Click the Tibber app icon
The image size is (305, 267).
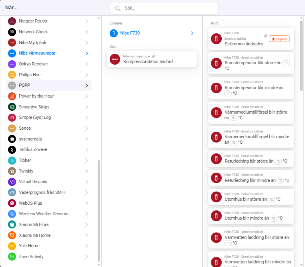pyautogui.click(x=12, y=160)
